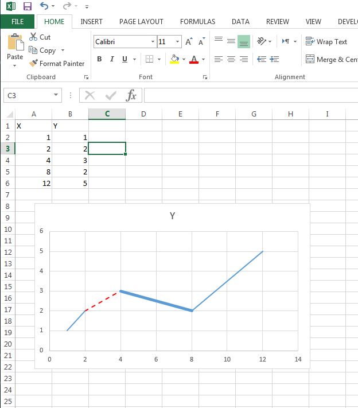Viewport: 358px width, 408px height.
Task: Toggle Bold formatting
Action: [x=99, y=59]
